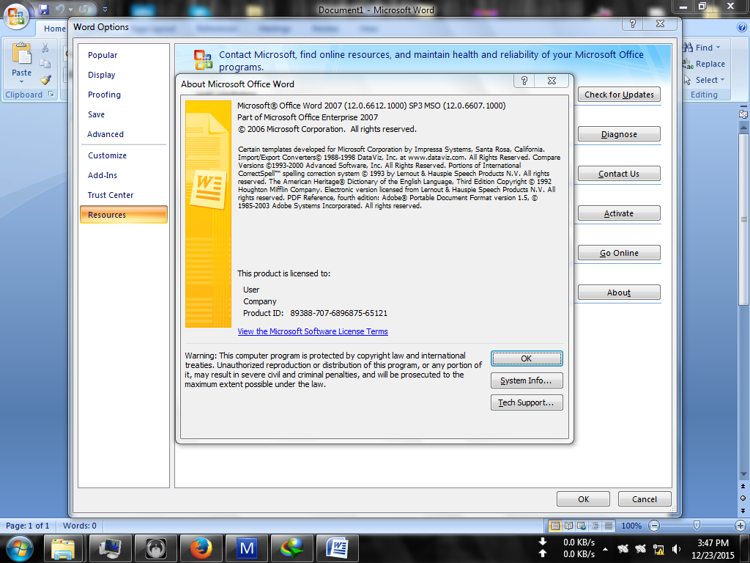Click the Format Painter brush icon

[45, 79]
